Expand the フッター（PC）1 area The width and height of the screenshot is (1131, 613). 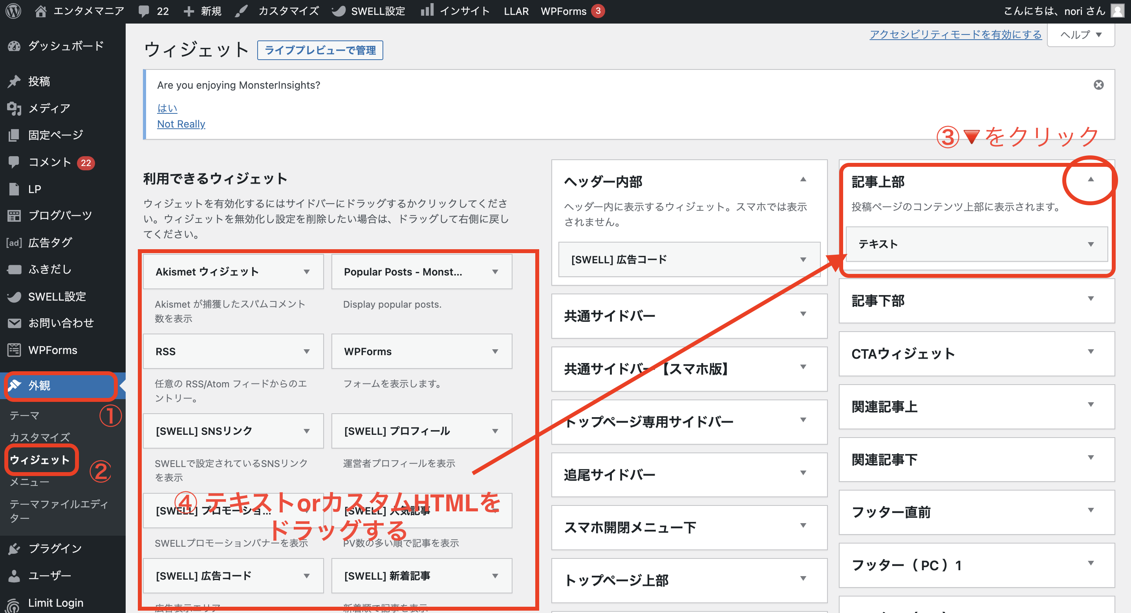[1091, 564]
